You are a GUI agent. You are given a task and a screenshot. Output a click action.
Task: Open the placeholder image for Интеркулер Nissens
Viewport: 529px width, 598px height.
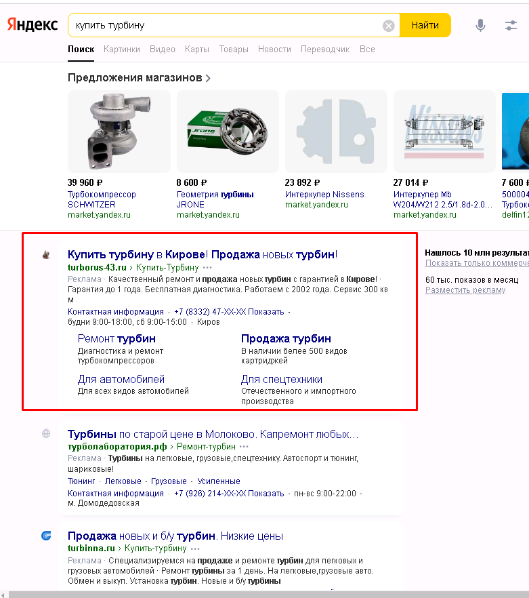click(336, 132)
